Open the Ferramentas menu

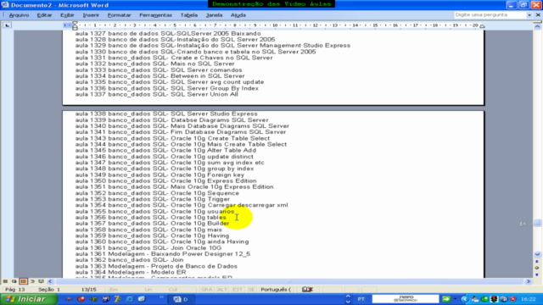click(x=155, y=15)
